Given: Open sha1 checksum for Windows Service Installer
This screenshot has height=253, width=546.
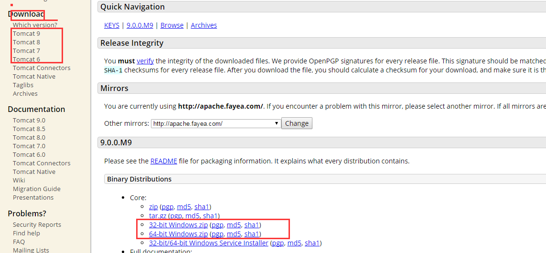Looking at the screenshot, I should point(312,243).
